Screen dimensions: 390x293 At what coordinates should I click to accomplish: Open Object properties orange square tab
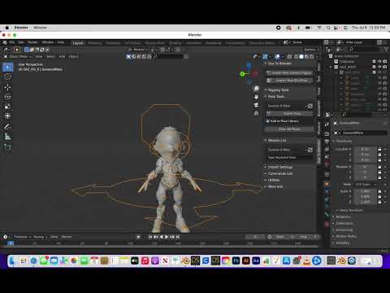click(x=327, y=184)
